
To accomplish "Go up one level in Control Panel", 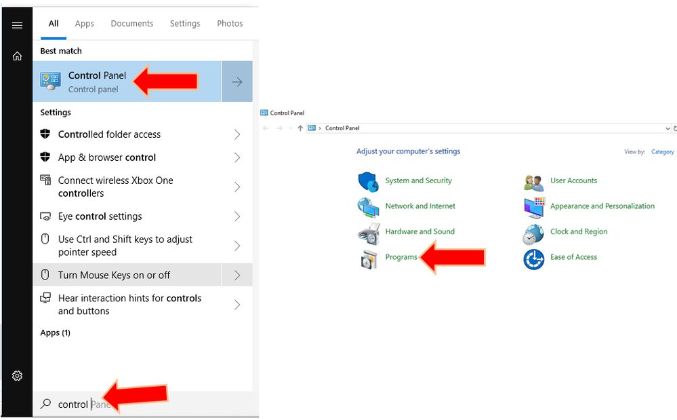I will pos(300,128).
